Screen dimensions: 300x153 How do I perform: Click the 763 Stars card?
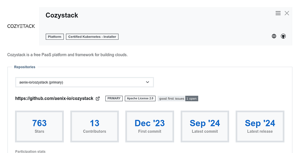[x=39, y=126]
